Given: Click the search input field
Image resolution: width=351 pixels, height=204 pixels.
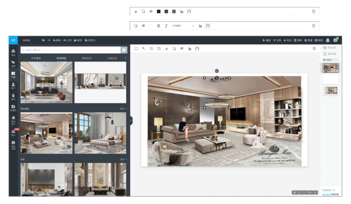Looking at the screenshot, I should click(x=71, y=50).
